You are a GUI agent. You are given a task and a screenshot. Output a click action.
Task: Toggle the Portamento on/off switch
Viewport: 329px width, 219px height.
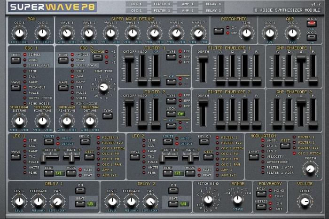219,31
